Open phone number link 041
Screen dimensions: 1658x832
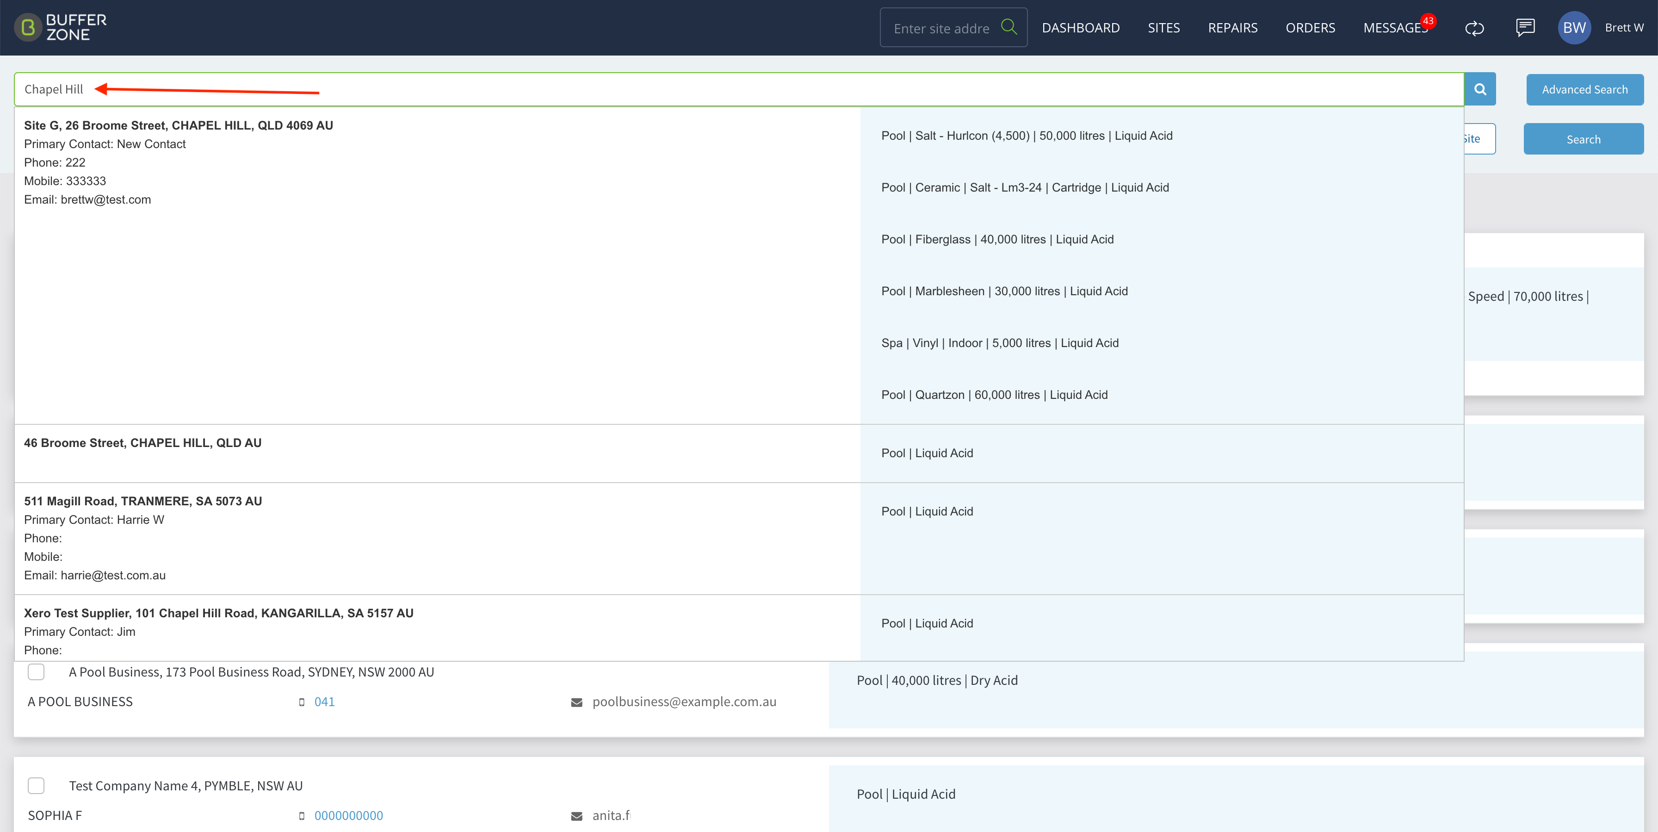pos(324,702)
